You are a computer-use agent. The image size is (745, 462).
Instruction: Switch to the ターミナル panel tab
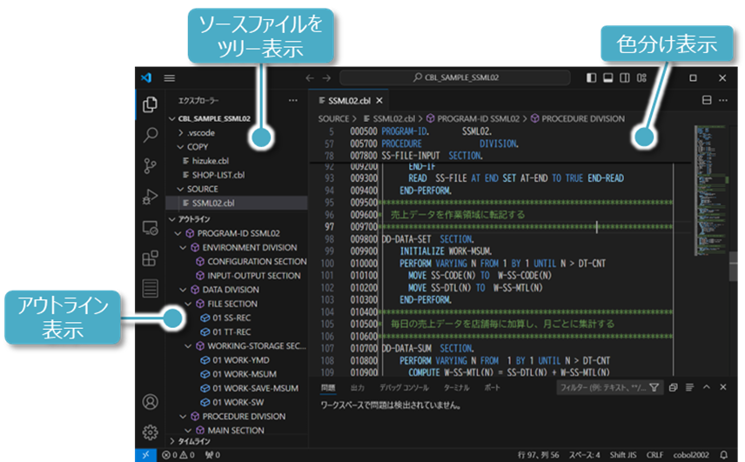point(456,387)
